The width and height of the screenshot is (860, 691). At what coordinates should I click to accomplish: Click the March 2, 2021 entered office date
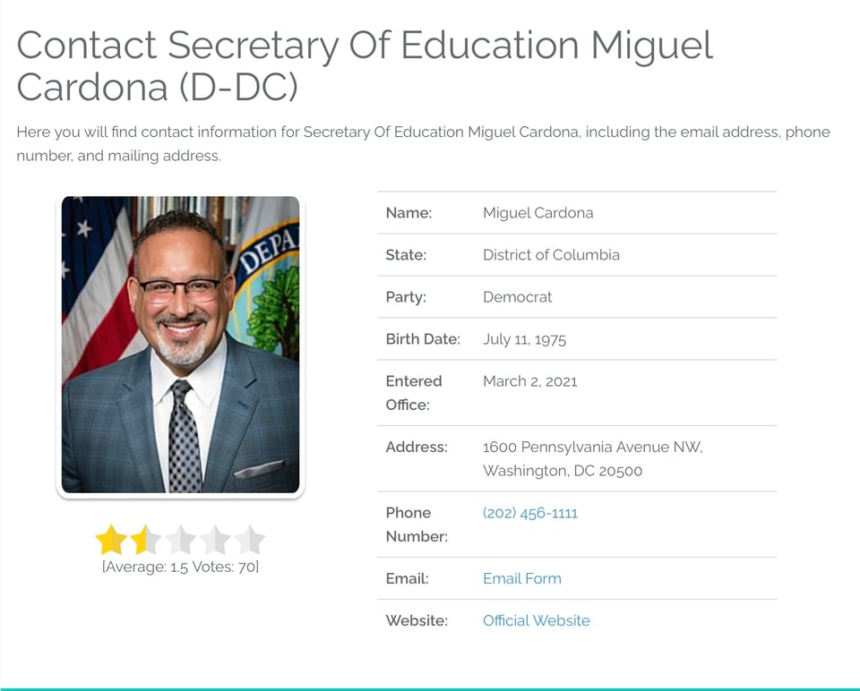coord(529,381)
